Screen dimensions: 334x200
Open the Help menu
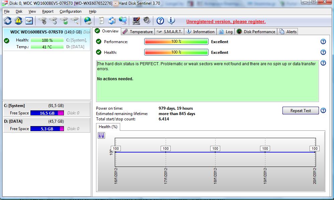coord(92,11)
